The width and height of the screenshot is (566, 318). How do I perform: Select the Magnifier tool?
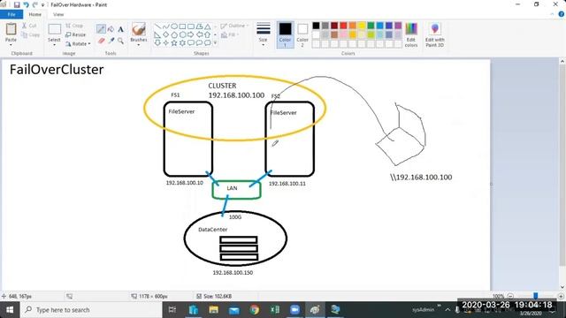click(120, 41)
